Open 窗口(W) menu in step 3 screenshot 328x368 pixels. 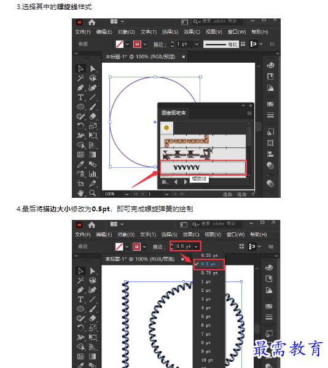[x=236, y=32]
